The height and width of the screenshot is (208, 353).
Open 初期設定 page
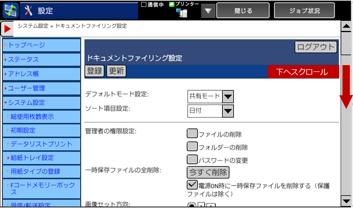42,130
